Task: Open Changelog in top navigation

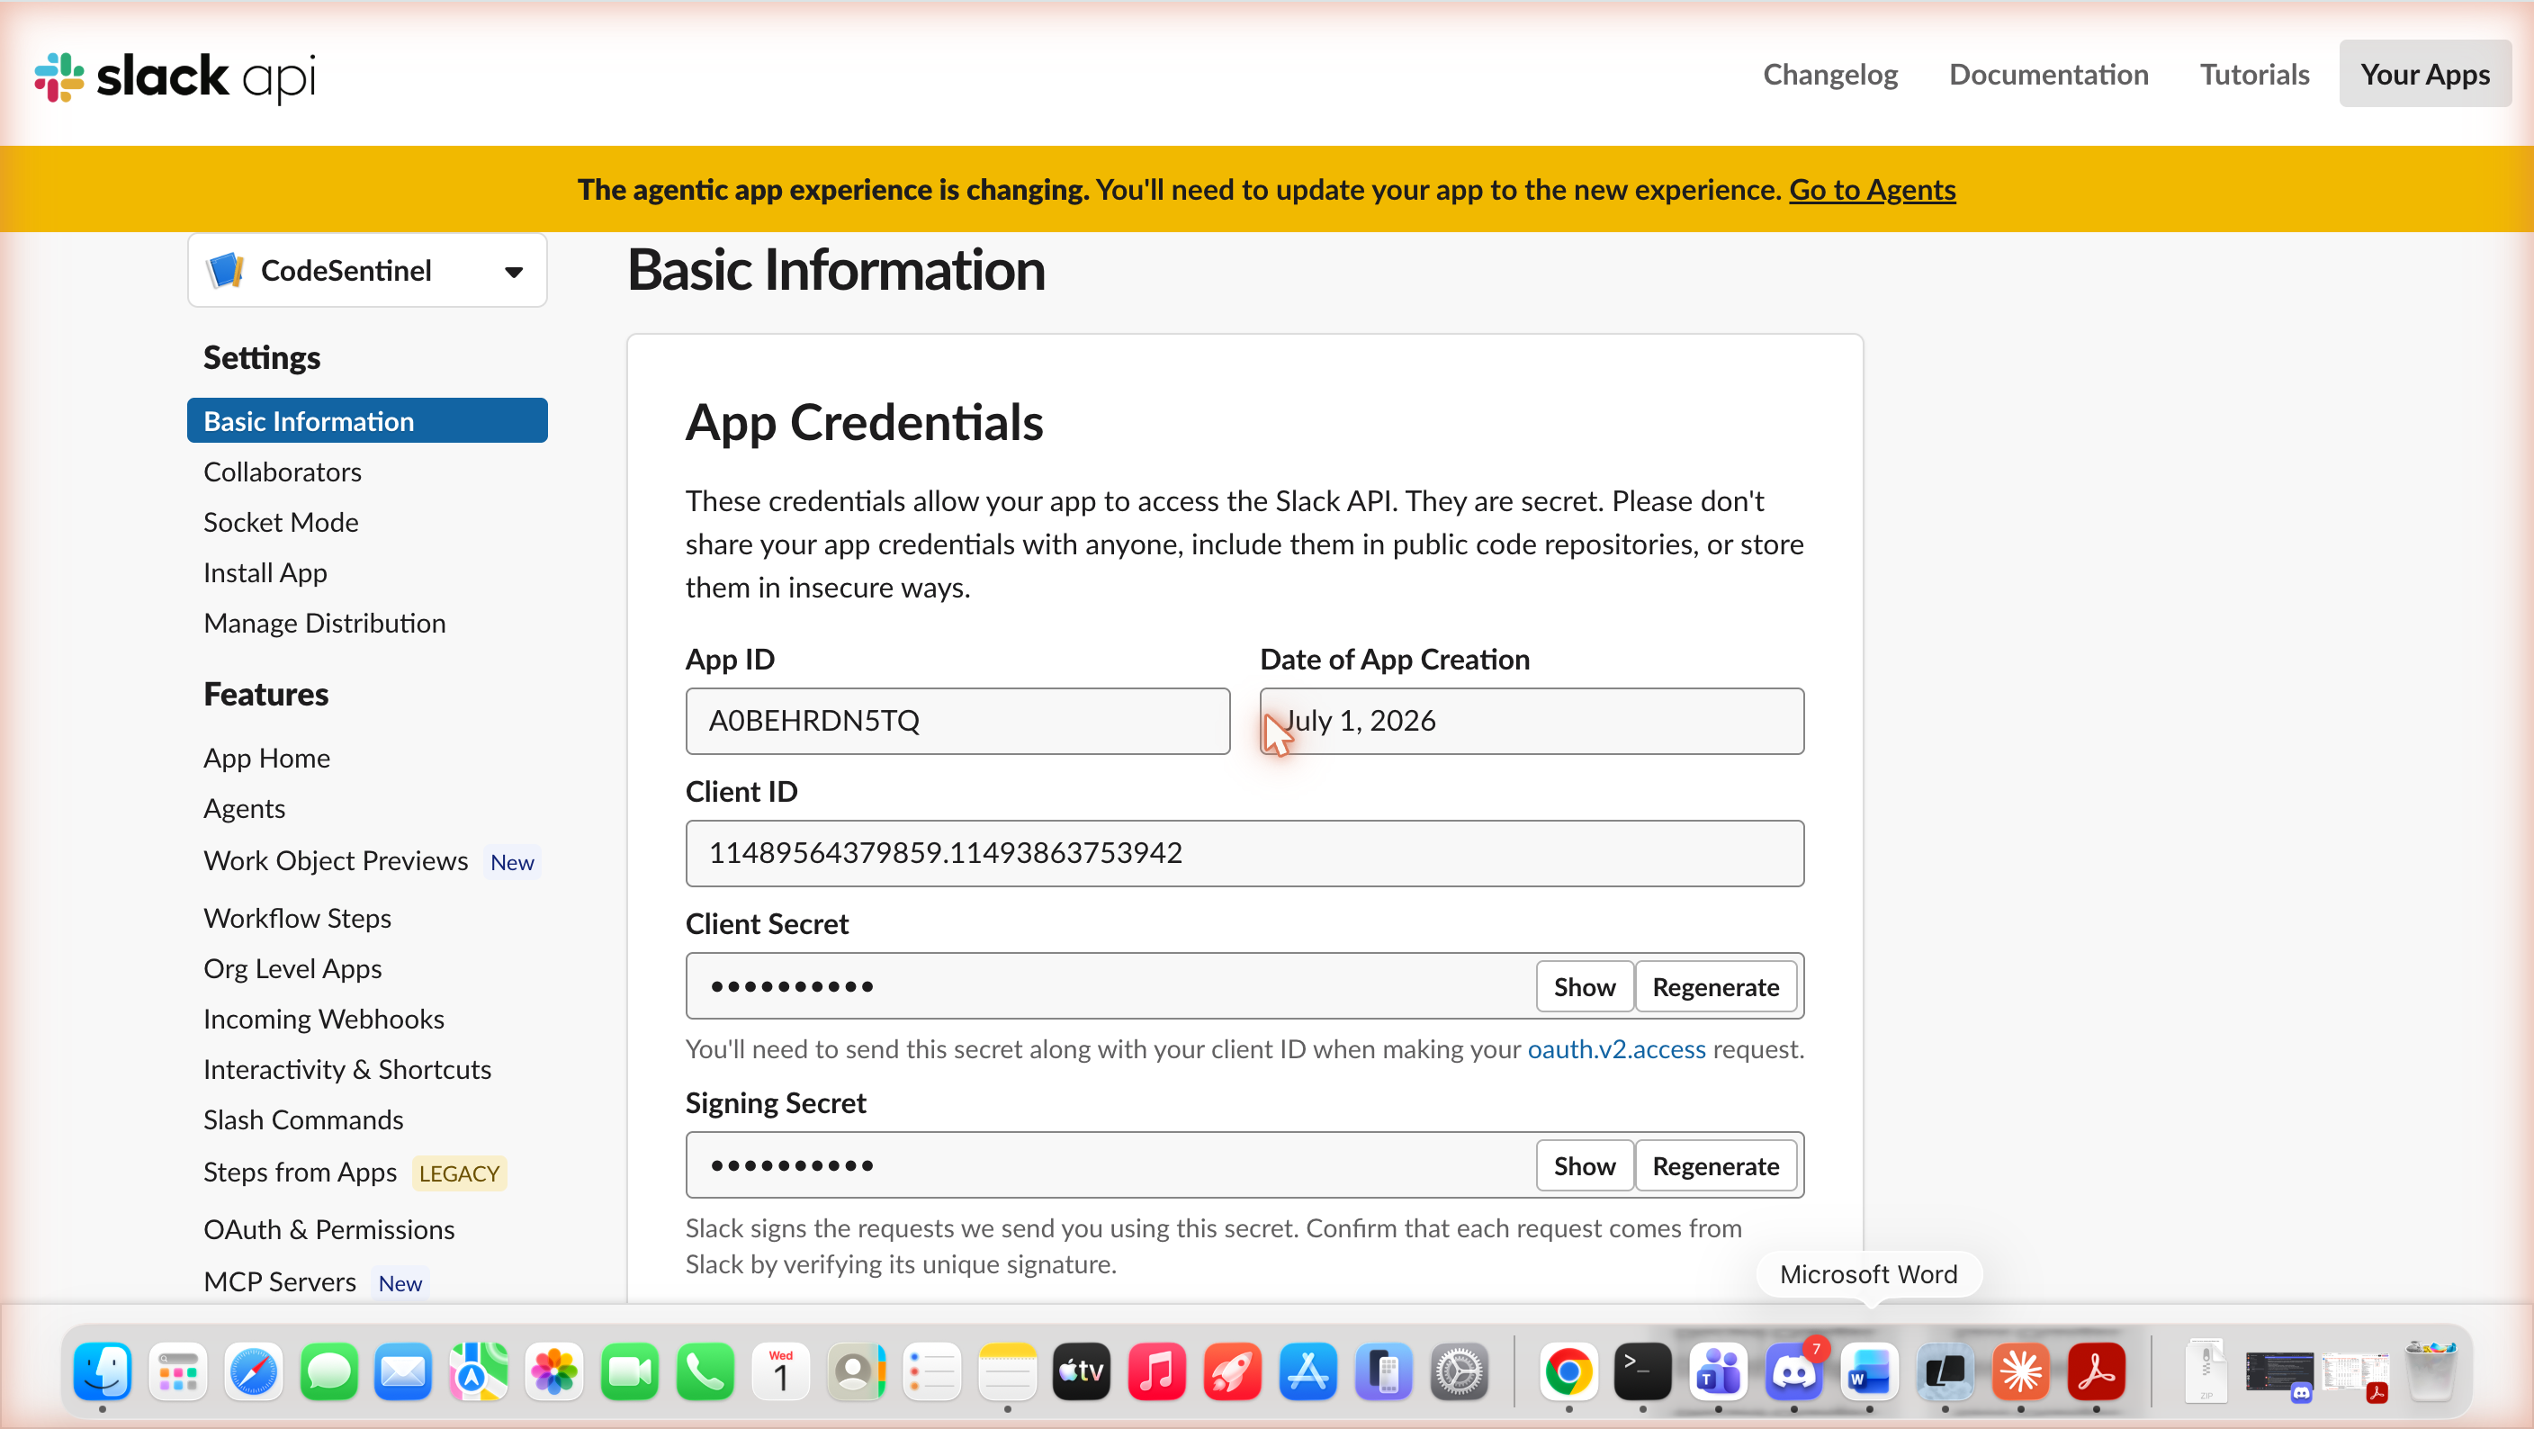Action: coord(1829,75)
